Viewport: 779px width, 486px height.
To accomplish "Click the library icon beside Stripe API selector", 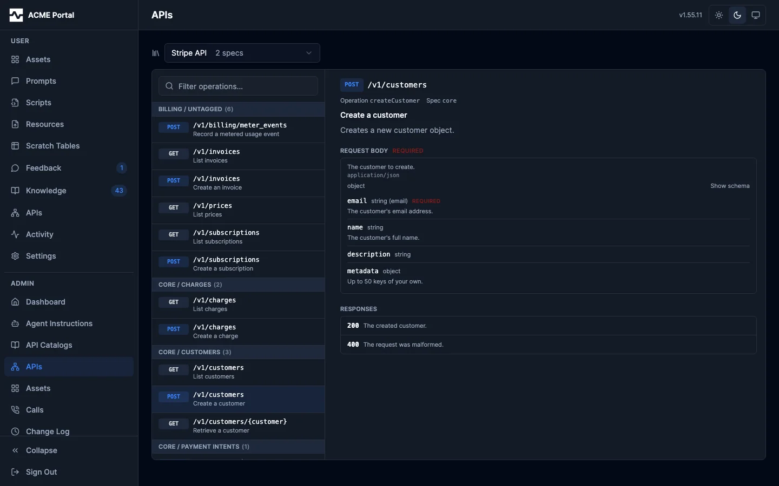I will [x=156, y=53].
